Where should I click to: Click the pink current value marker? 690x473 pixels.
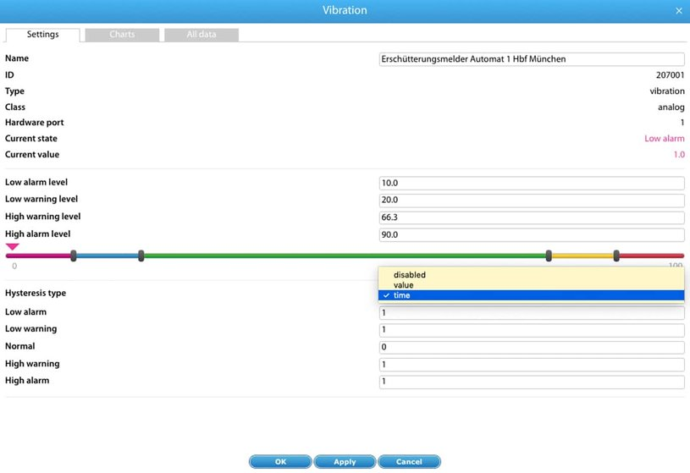12,247
